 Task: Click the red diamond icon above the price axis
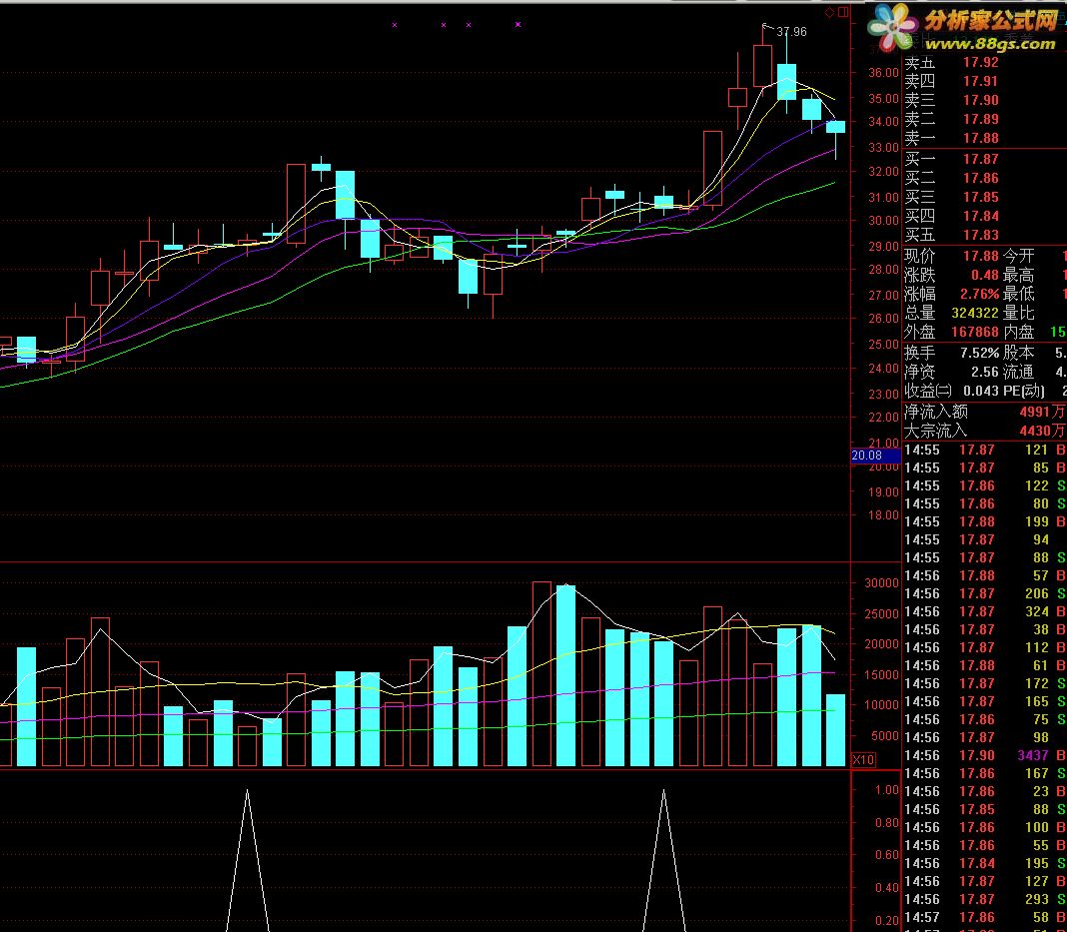(829, 12)
